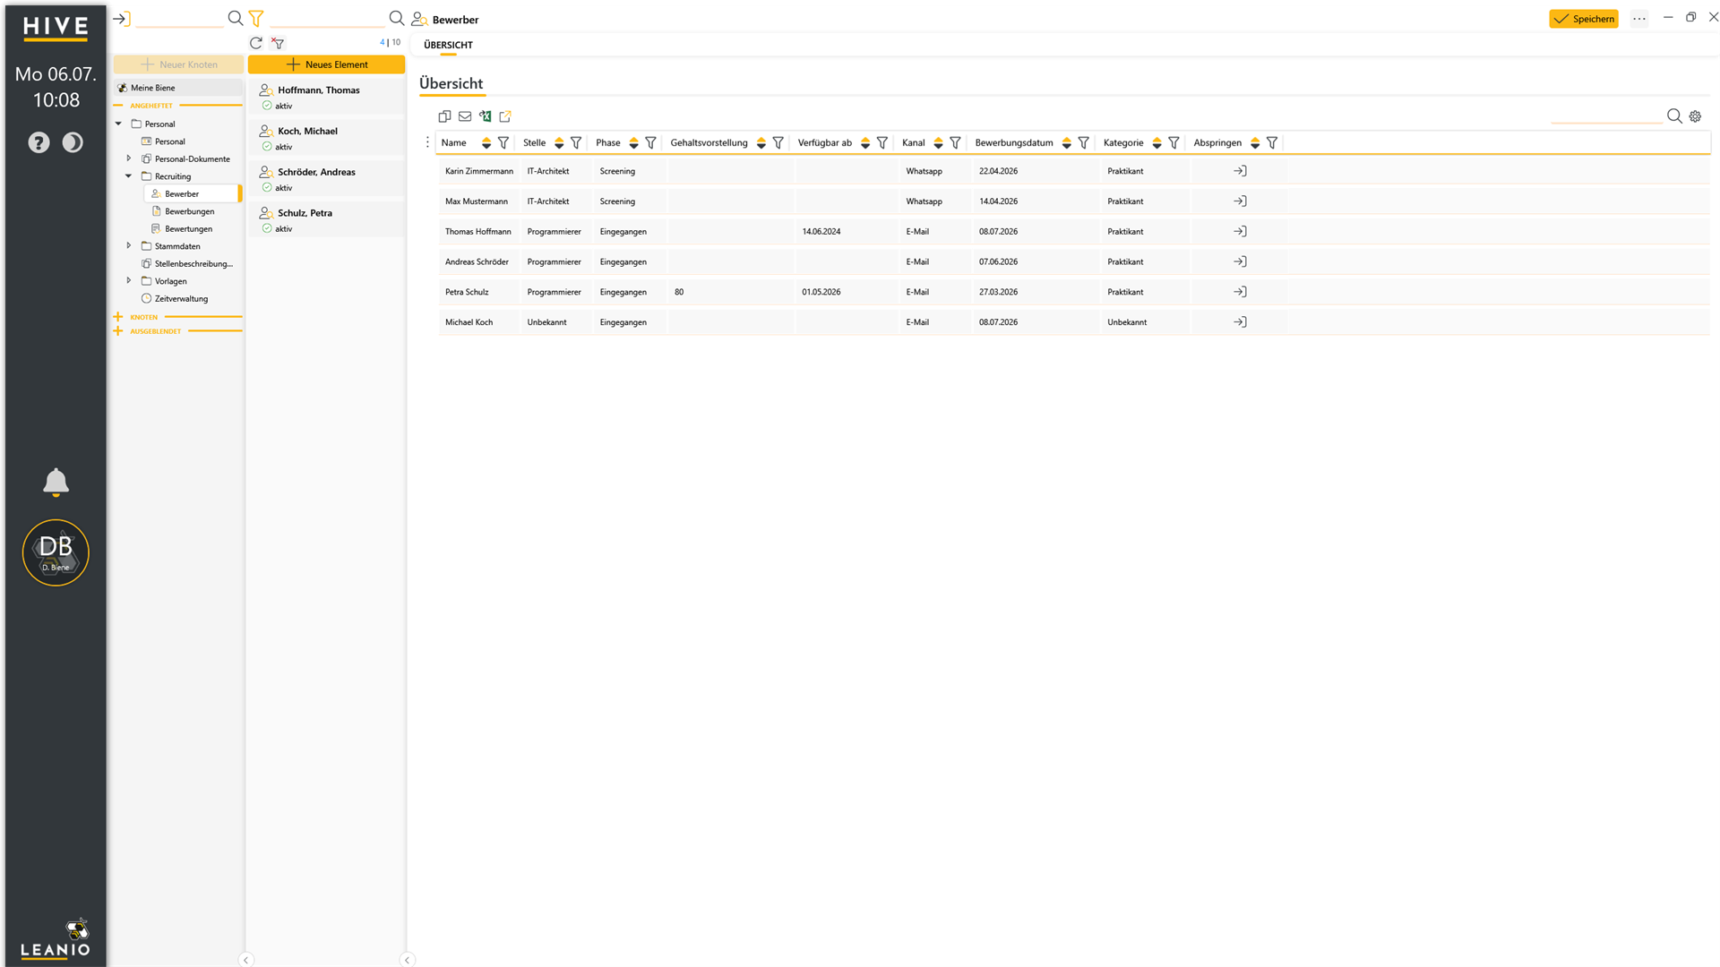Click the Neues Element button
Screen dimensions: 1720x967
point(326,64)
